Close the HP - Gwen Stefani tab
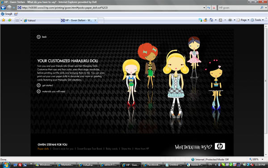 (96, 20)
